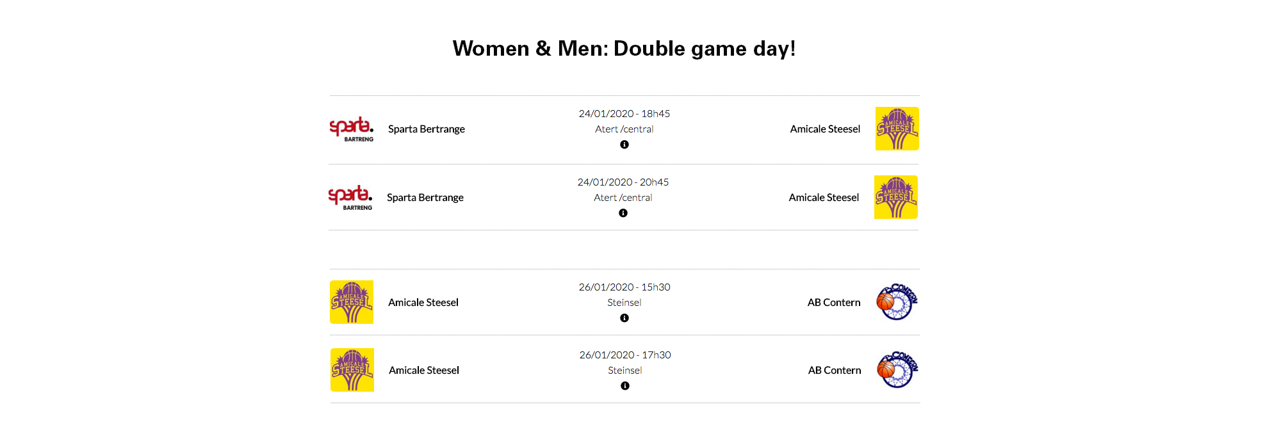Click info icon for the 20h45 game
The width and height of the screenshot is (1281, 448).
click(623, 213)
